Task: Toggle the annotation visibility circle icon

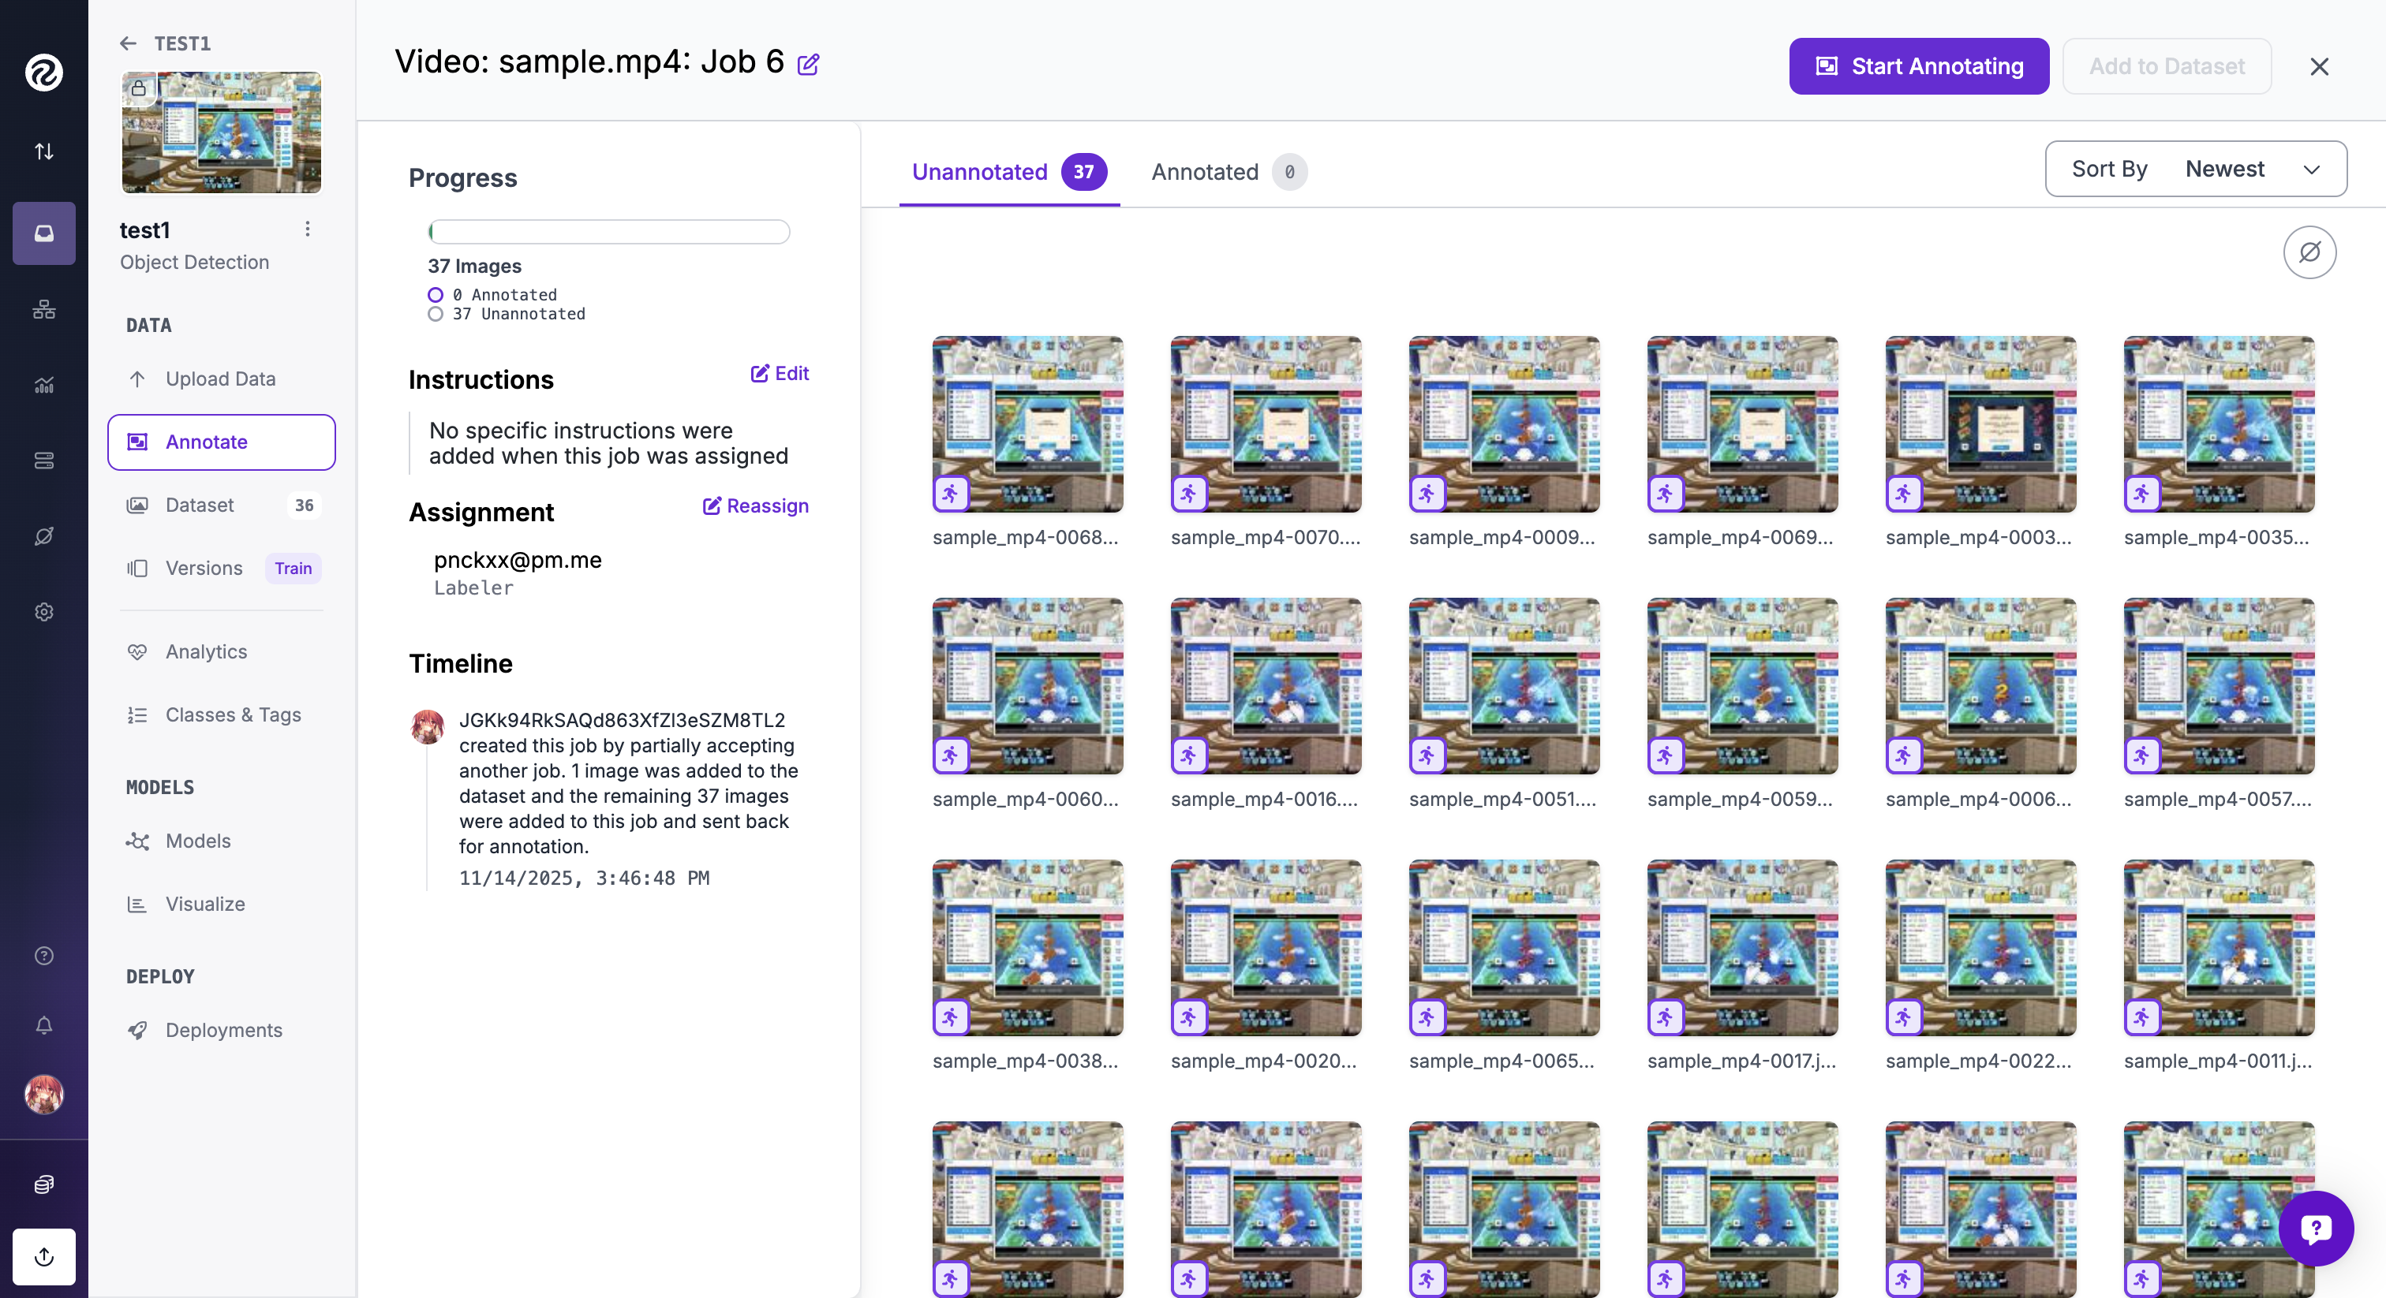Action: click(x=2309, y=252)
